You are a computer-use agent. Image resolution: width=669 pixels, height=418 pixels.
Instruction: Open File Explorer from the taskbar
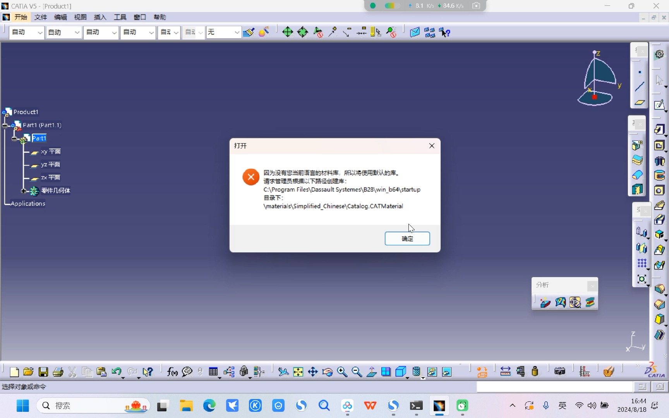click(x=186, y=406)
